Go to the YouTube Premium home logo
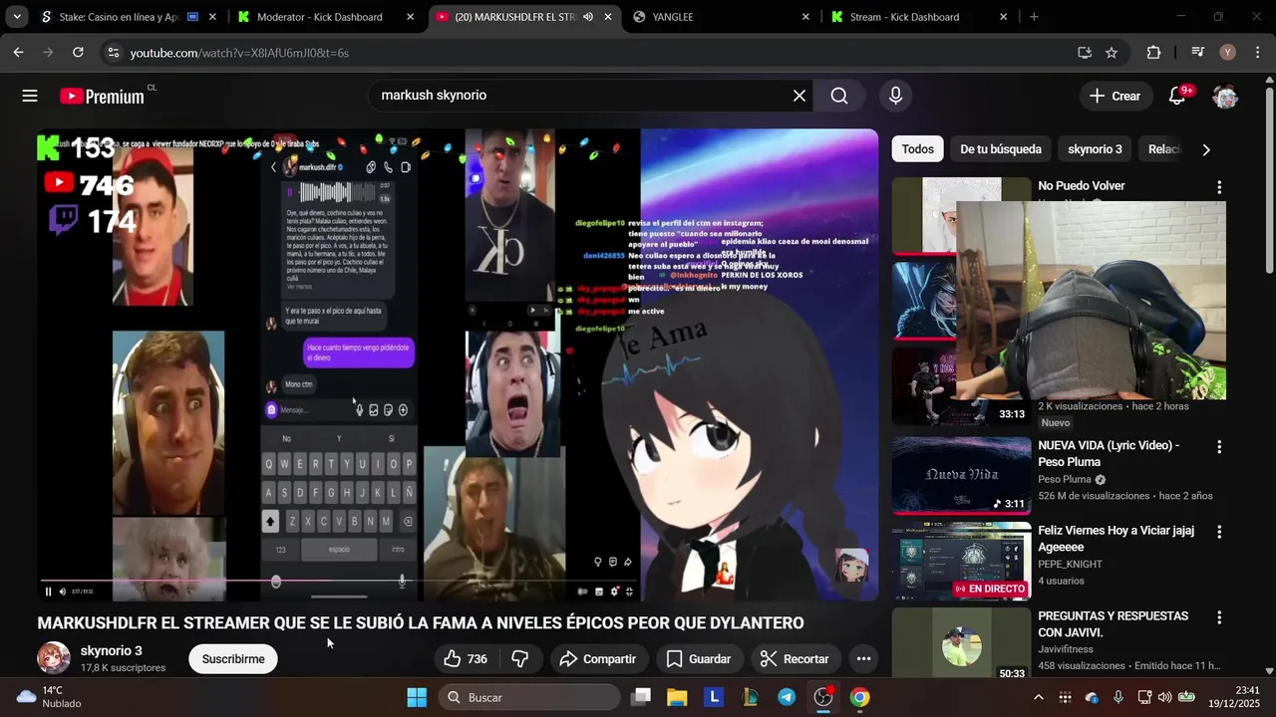Viewport: 1276px width, 717px height. [102, 97]
